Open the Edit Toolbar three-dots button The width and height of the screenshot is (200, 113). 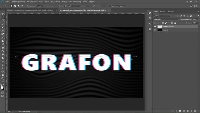pyautogui.click(x=2, y=82)
